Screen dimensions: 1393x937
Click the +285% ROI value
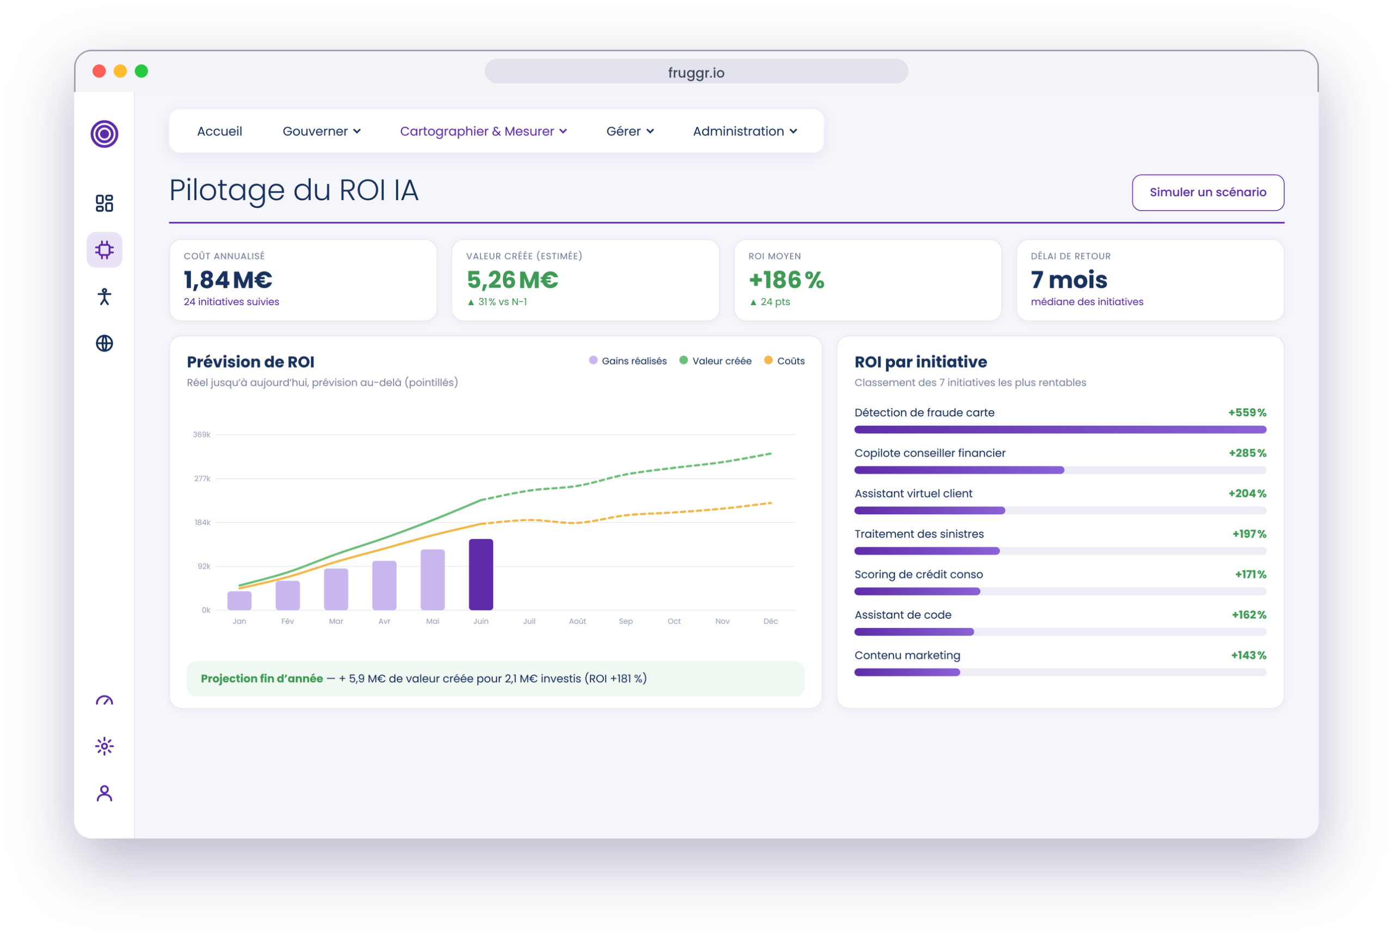click(x=1247, y=454)
